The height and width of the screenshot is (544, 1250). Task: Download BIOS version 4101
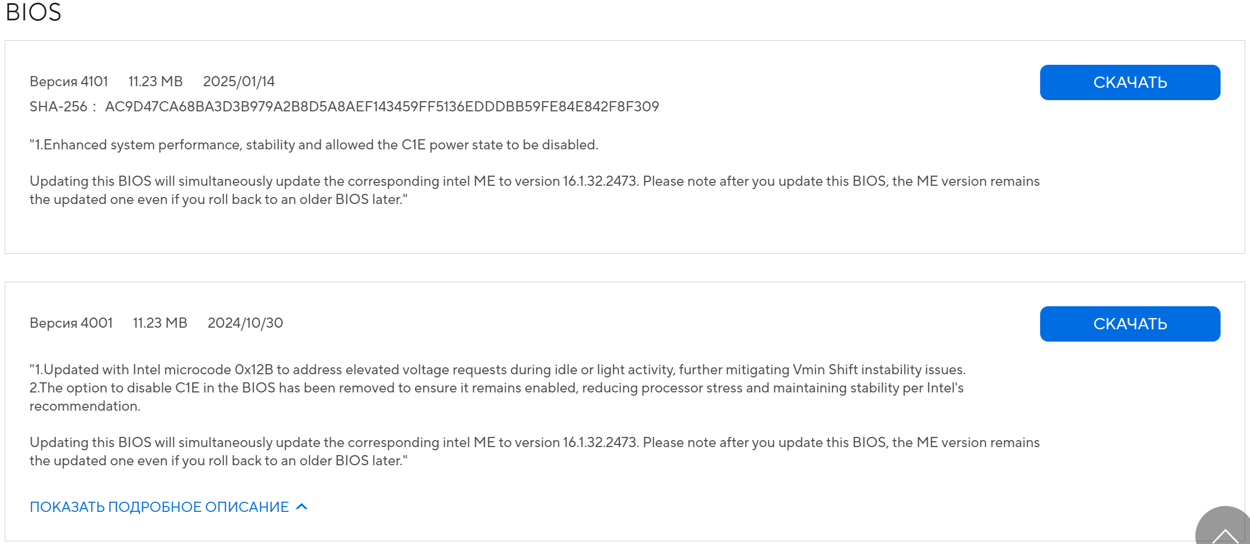[x=1130, y=82]
